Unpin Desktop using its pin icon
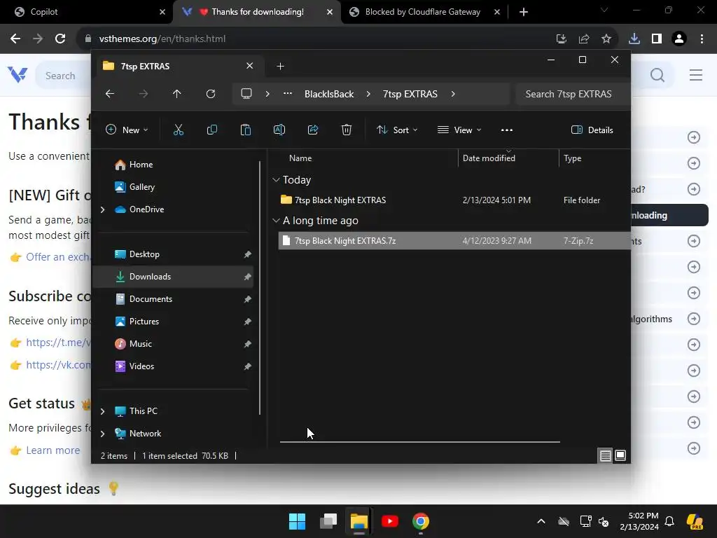717x538 pixels. 247,254
